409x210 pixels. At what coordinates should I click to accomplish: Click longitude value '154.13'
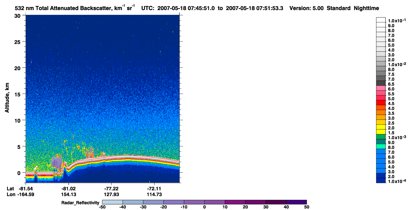coord(69,195)
